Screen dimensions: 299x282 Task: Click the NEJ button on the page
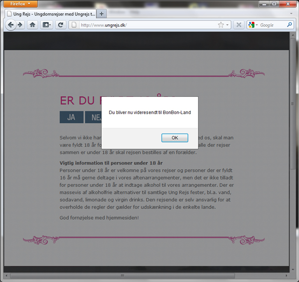tap(94, 117)
